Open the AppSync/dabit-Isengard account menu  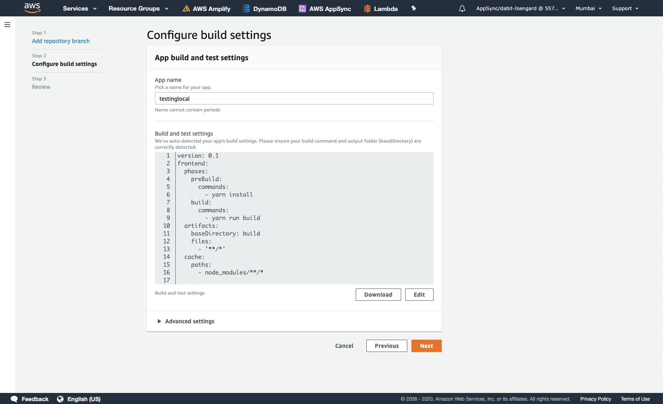[521, 9]
